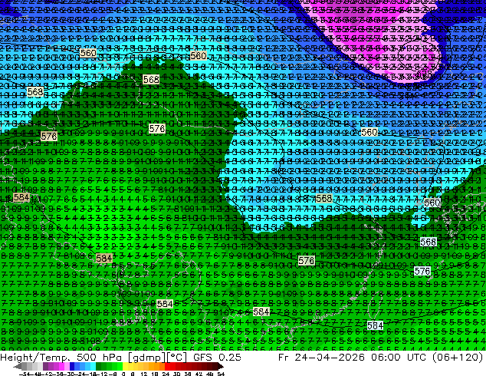Click the dark-red right arrow end of legend
This screenshot has height=376, width=486.
[221, 366]
